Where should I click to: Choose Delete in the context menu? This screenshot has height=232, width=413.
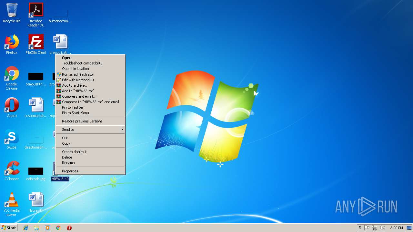pos(90,157)
